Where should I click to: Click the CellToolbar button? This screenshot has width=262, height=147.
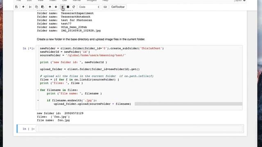tap(118, 7)
